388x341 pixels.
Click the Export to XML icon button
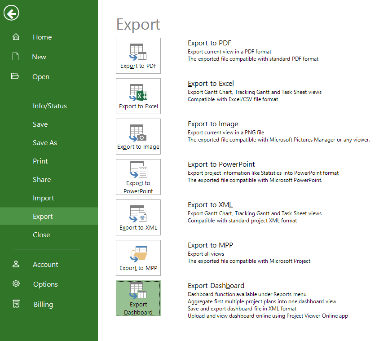click(138, 217)
